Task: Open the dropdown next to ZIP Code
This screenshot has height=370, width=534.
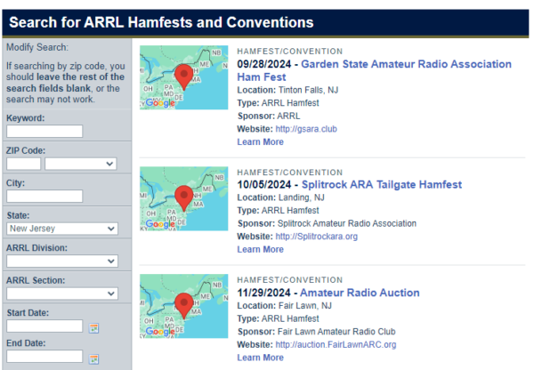Action: (80, 164)
